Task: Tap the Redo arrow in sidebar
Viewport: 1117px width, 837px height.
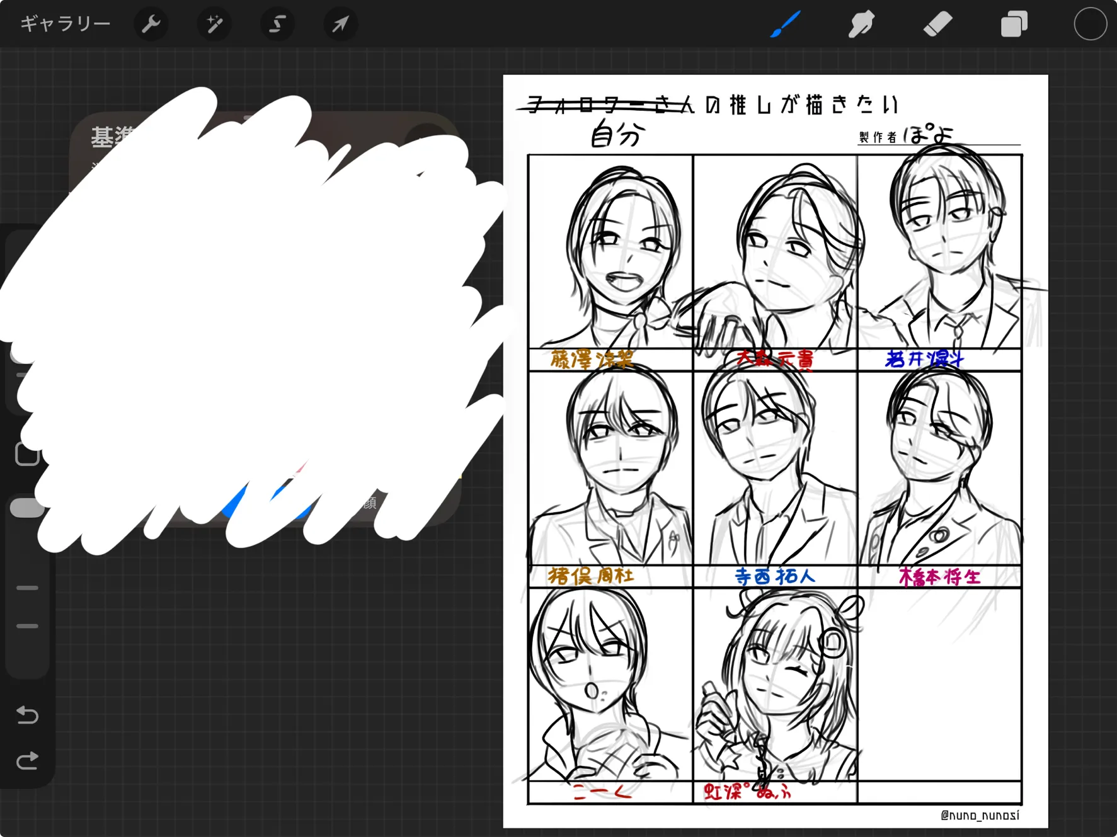Action: click(x=27, y=761)
